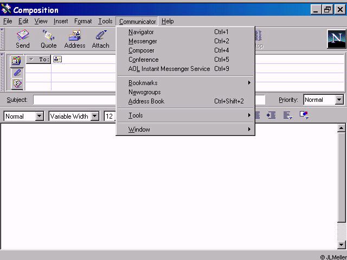The width and height of the screenshot is (347, 260).
Task: Open the paragraph style Normal dropdown
Action: 40,116
